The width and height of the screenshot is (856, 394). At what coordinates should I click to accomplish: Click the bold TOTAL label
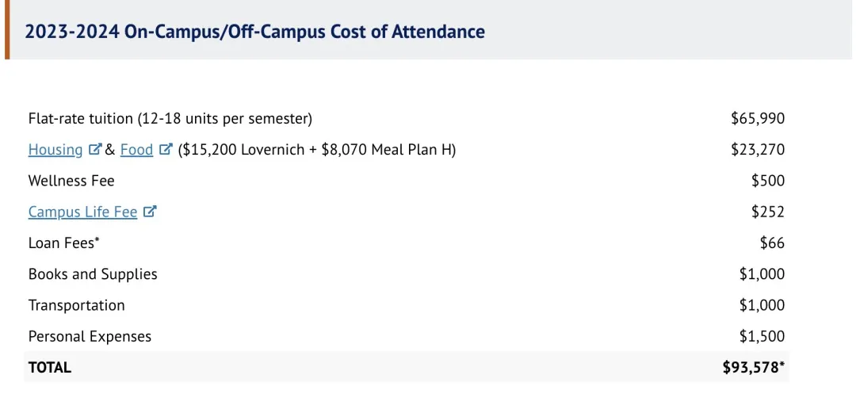(x=50, y=368)
